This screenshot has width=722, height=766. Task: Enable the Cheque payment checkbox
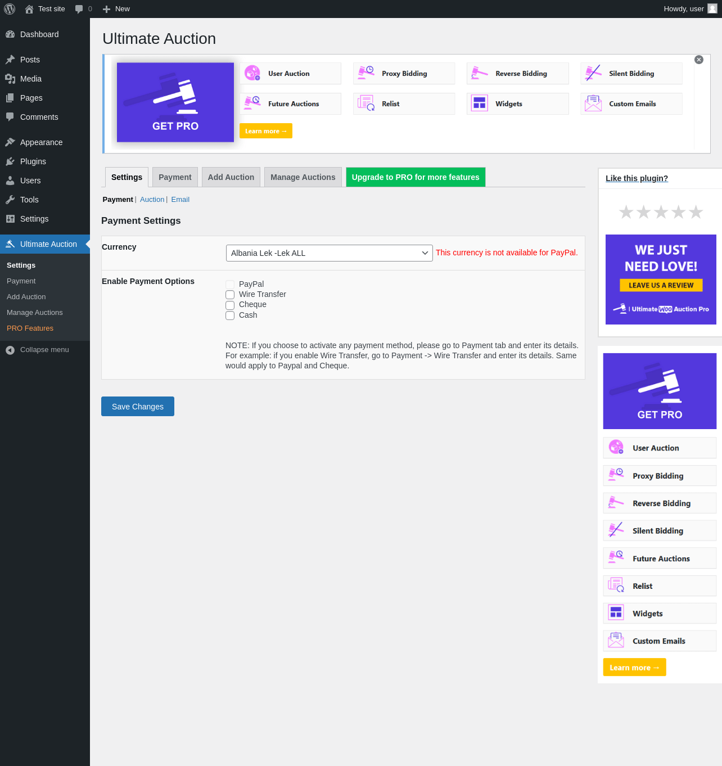230,305
